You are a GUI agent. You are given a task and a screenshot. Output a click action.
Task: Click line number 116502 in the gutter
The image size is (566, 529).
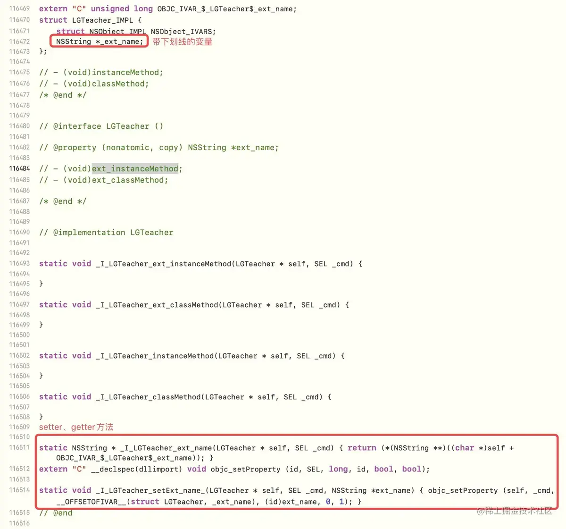click(x=19, y=355)
